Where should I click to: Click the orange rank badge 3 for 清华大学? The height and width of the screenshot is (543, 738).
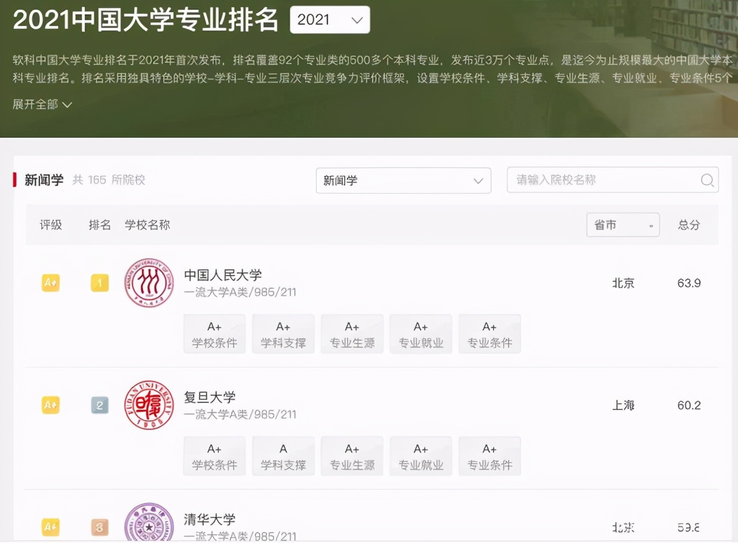click(99, 527)
